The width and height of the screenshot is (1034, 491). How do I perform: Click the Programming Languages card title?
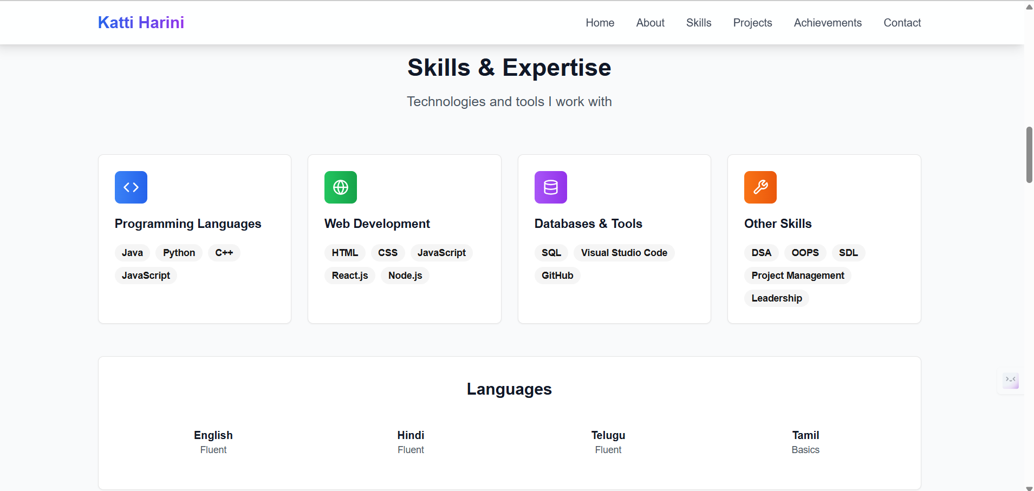[x=188, y=224]
